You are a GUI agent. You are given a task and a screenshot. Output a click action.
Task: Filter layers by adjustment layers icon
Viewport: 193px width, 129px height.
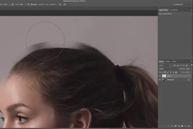pyautogui.click(x=178, y=65)
